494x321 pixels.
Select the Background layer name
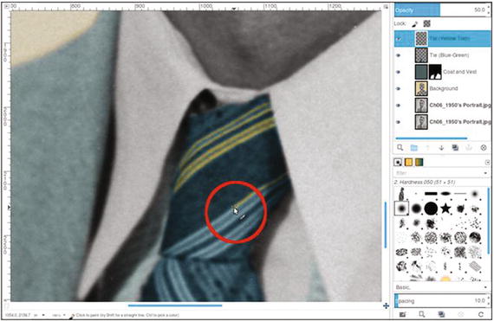(444, 88)
